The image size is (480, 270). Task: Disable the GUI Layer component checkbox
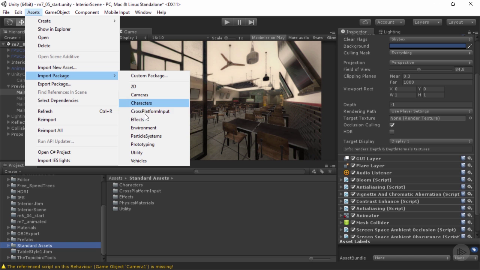point(353,159)
